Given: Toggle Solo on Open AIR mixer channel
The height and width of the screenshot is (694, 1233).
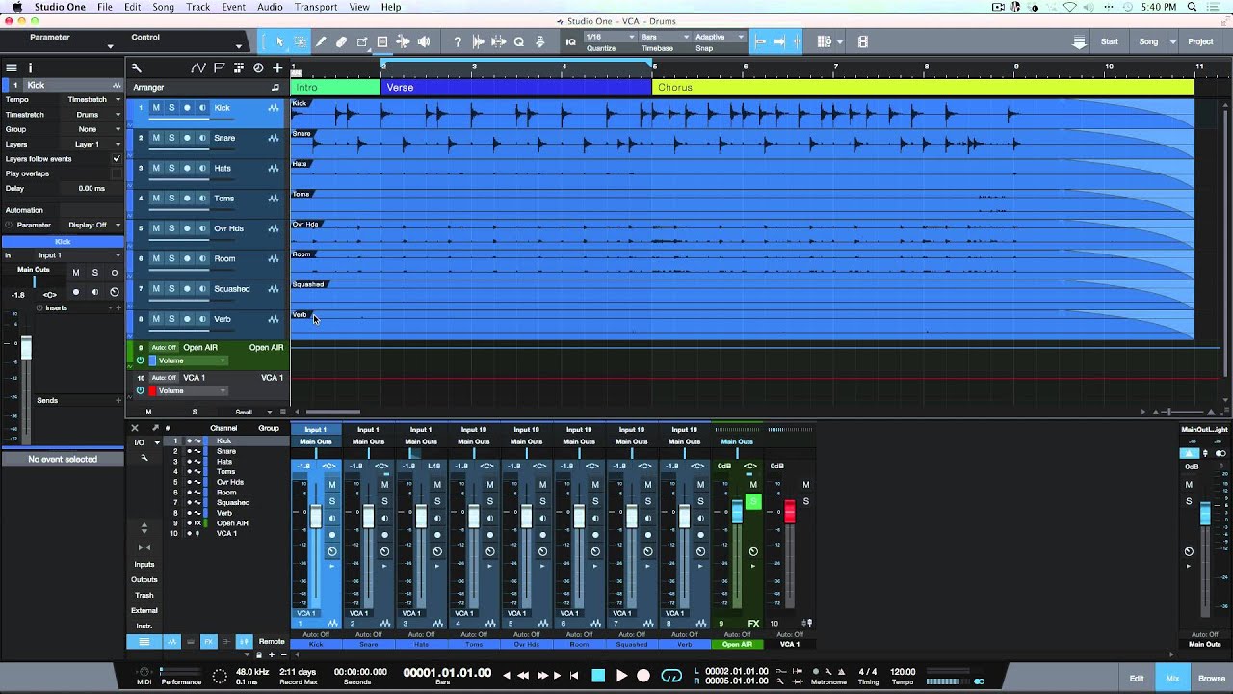Looking at the screenshot, I should pyautogui.click(x=753, y=501).
